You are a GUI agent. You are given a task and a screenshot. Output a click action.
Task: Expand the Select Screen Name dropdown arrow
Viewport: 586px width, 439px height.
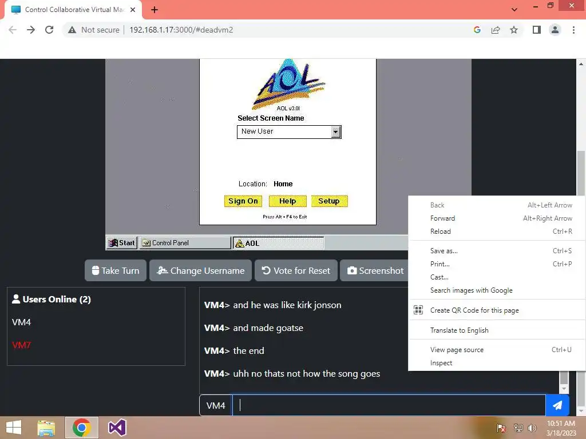click(335, 132)
